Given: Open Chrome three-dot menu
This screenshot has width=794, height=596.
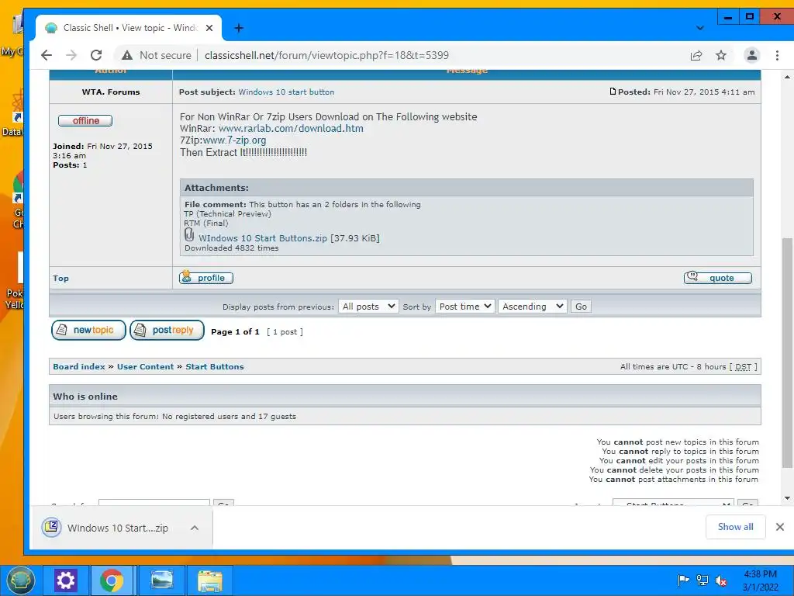Looking at the screenshot, I should pyautogui.click(x=777, y=55).
